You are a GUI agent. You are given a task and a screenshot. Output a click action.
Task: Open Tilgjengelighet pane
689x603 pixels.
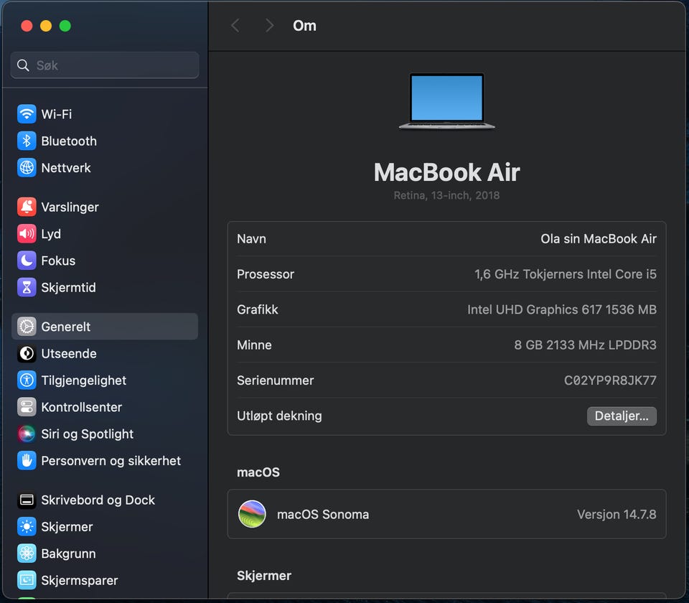coord(83,380)
